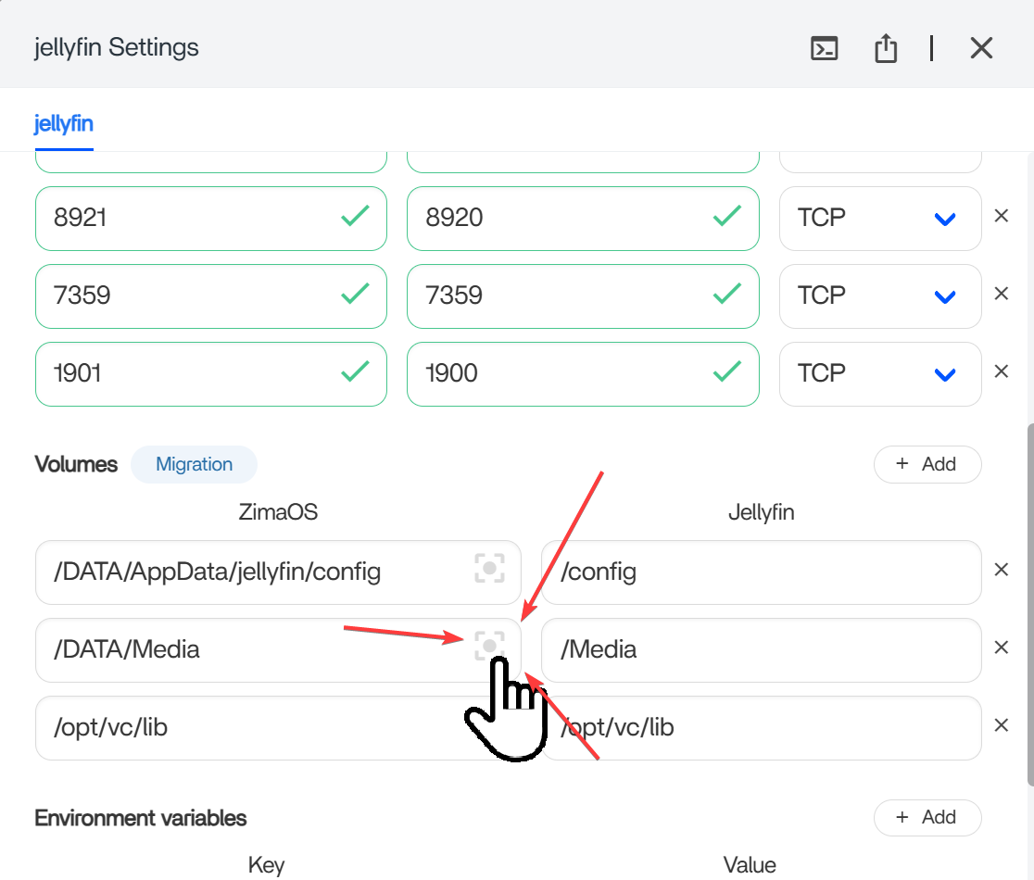Click the container path /Media field
Image resolution: width=1034 pixels, height=880 pixels.
tap(760, 650)
